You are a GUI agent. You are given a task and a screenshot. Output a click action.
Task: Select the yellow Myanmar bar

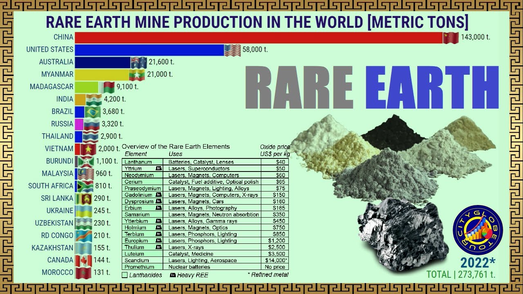click(102, 75)
